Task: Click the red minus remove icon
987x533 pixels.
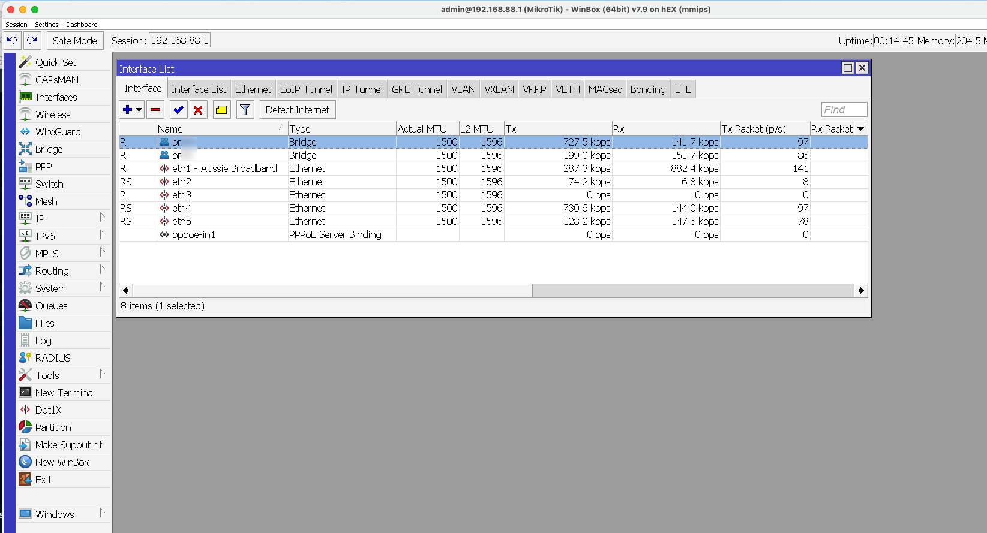Action: tap(155, 110)
